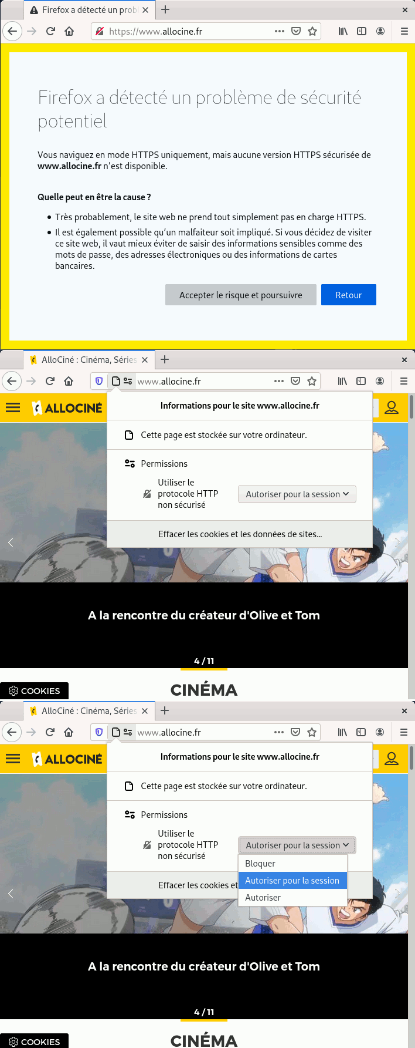
Task: Bookmark AlloCiné with star in bottom window
Action: (x=312, y=732)
